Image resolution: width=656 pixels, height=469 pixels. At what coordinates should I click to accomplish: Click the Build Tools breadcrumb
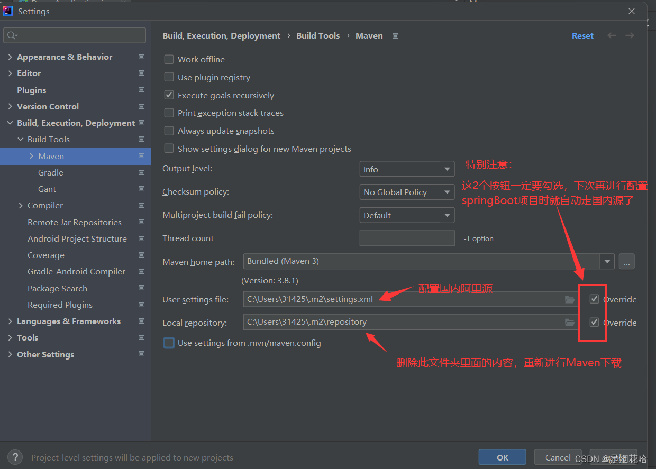(x=318, y=35)
